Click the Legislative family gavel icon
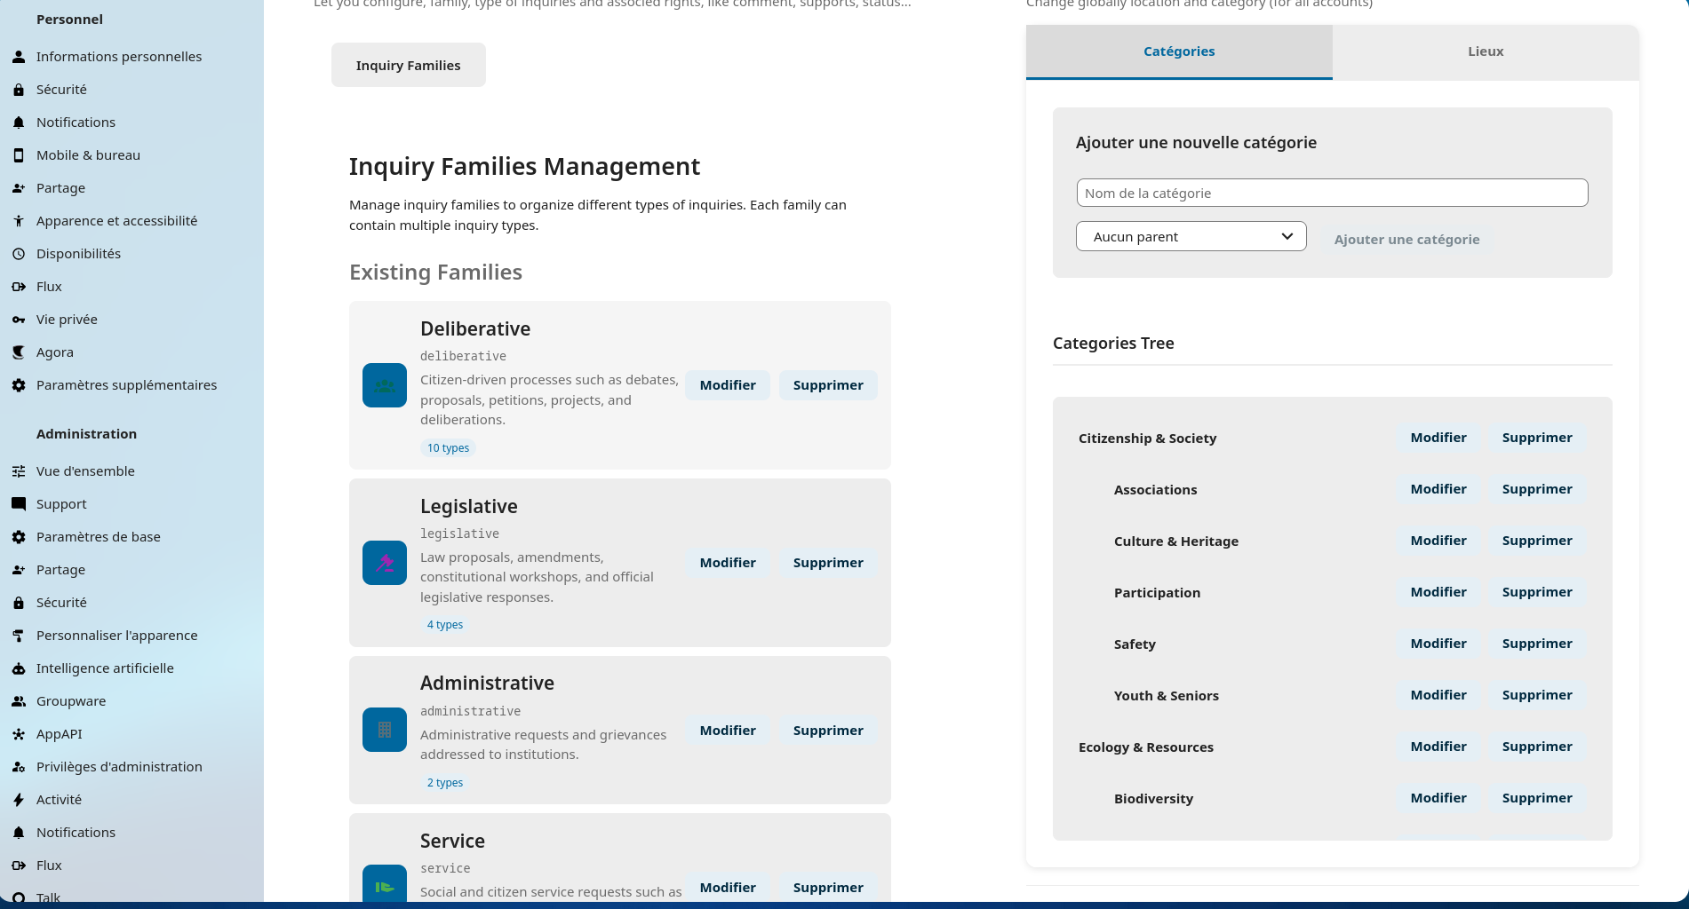 [x=385, y=563]
